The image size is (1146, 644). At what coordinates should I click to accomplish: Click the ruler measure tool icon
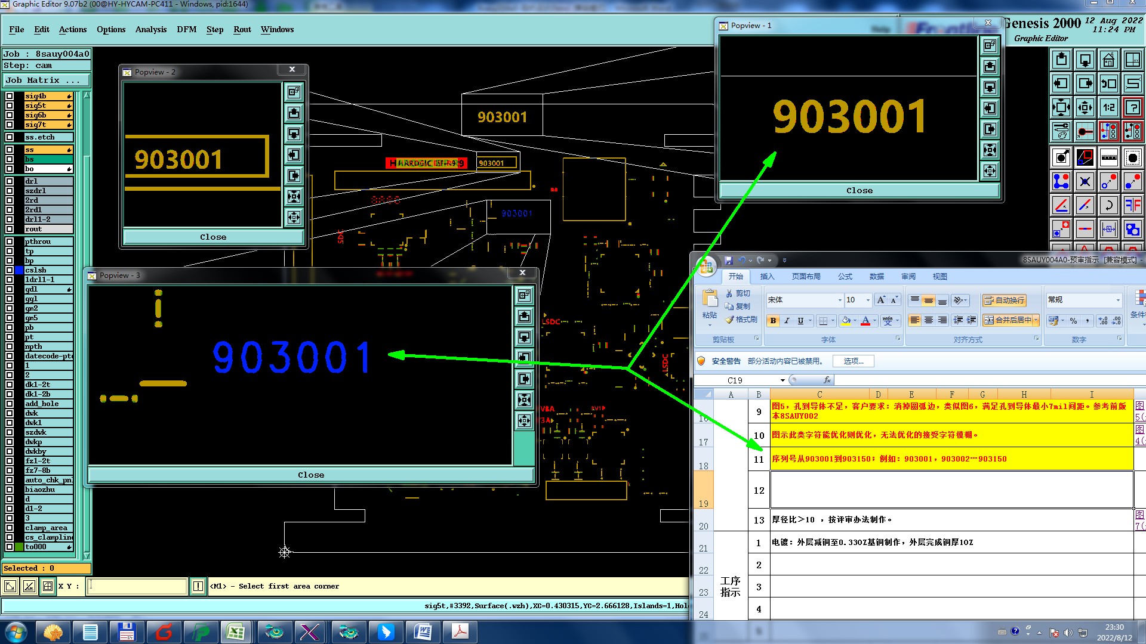pyautogui.click(x=1108, y=157)
